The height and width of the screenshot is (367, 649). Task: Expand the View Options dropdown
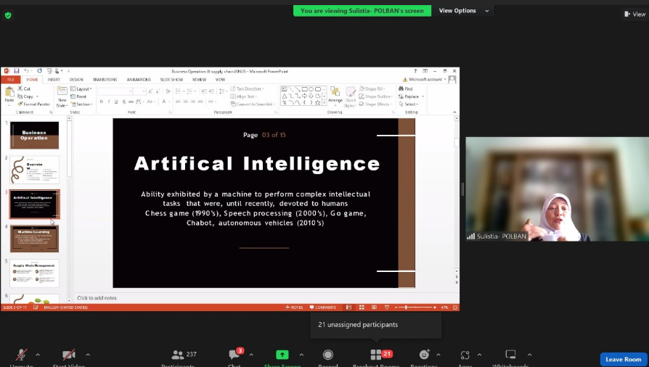click(x=462, y=11)
